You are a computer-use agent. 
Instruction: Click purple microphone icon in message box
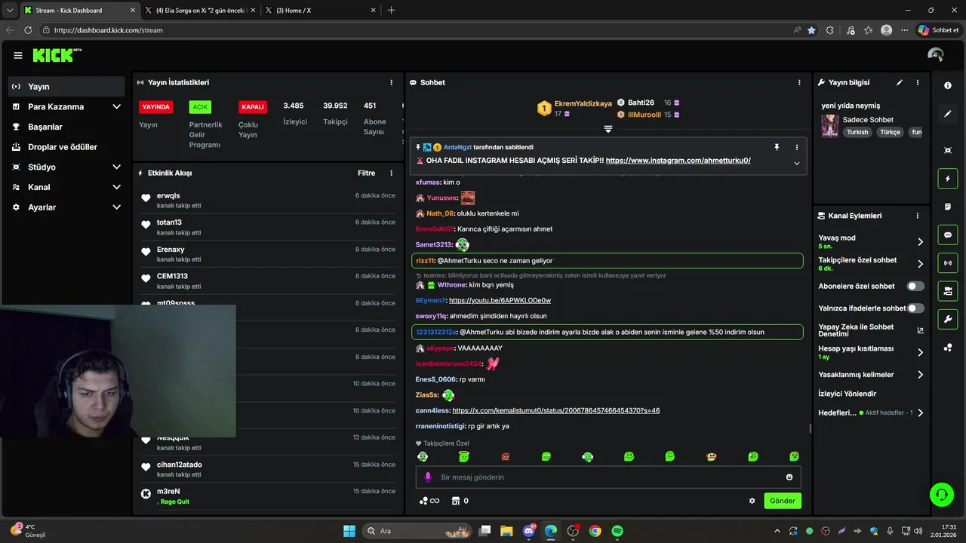tap(428, 477)
